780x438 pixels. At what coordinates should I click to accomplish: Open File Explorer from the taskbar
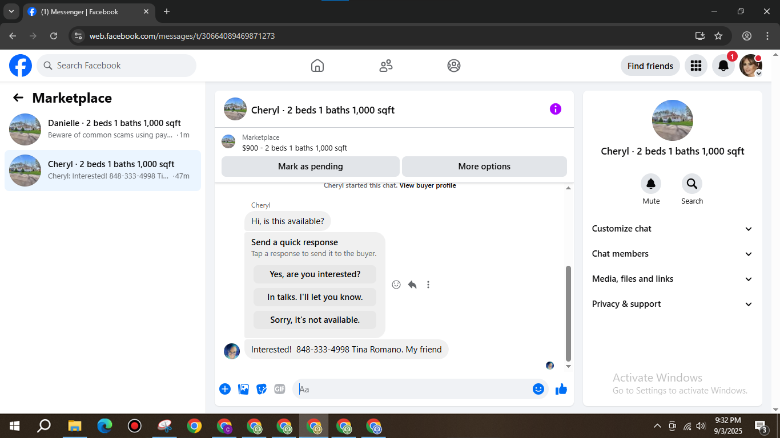tap(75, 426)
